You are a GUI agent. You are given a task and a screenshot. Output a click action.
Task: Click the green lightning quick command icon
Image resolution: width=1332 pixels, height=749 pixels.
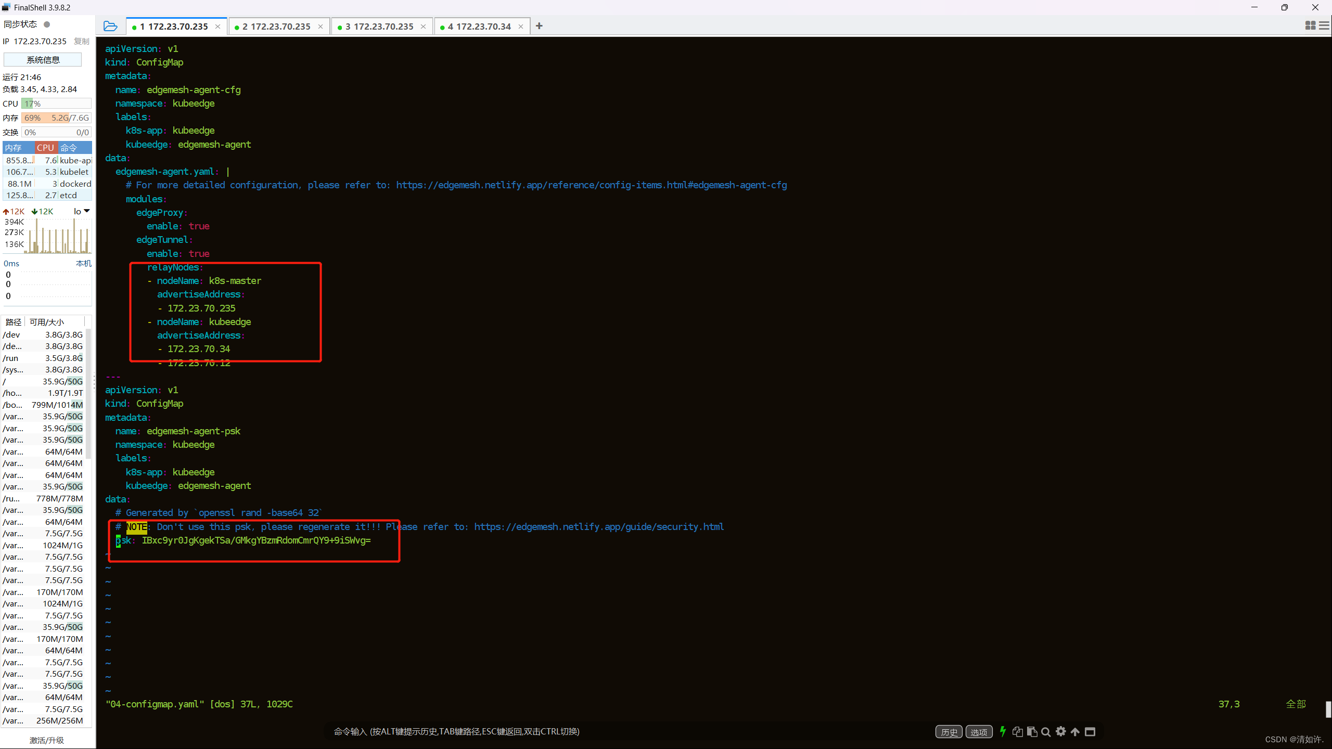point(1003,732)
